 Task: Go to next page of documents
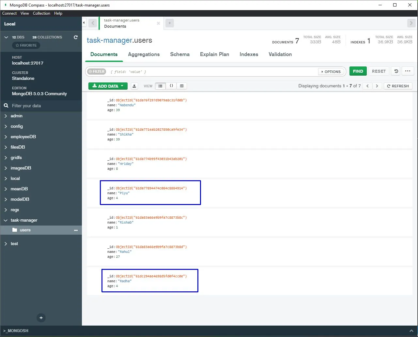(x=377, y=86)
